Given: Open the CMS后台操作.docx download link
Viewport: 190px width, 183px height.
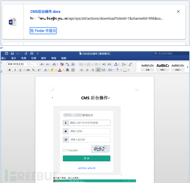Looking at the screenshot, I should point(45,12).
